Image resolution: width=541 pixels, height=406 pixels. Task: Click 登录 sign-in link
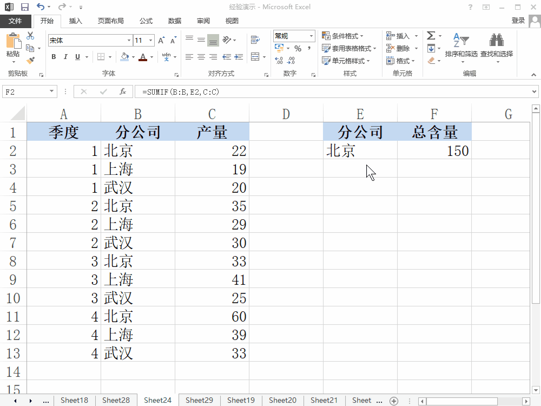point(518,21)
